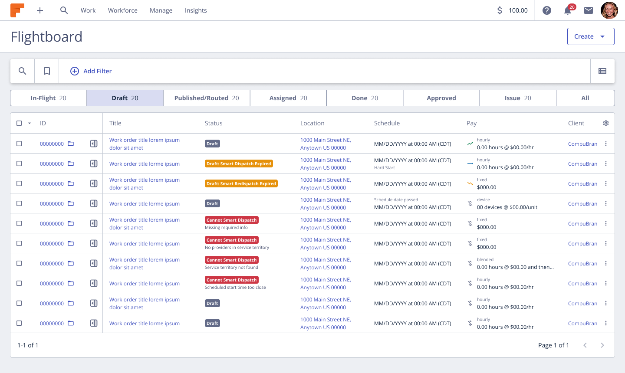Open the search icon in the top navigation

64,10
